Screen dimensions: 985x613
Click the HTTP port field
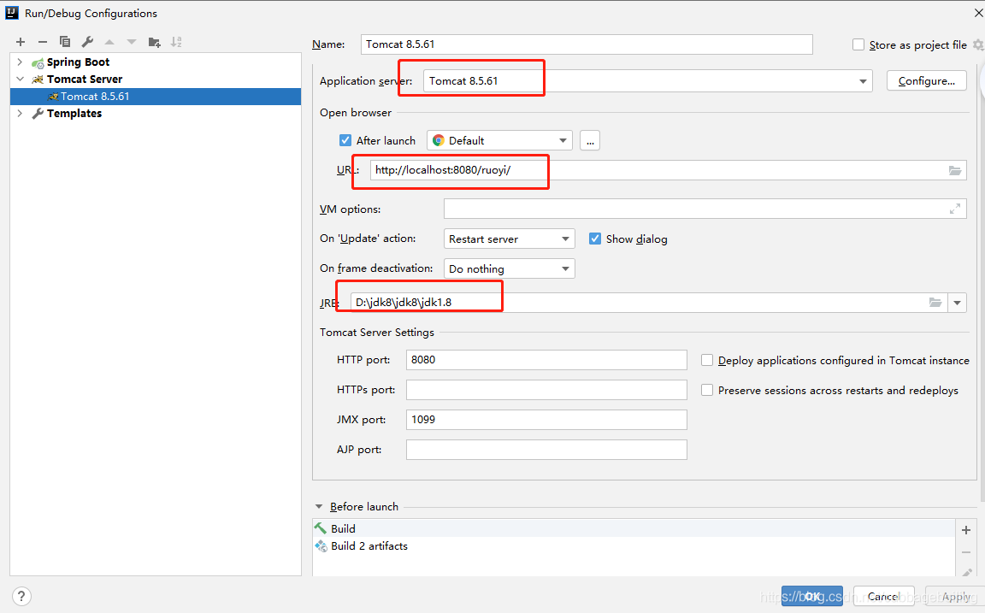click(546, 360)
